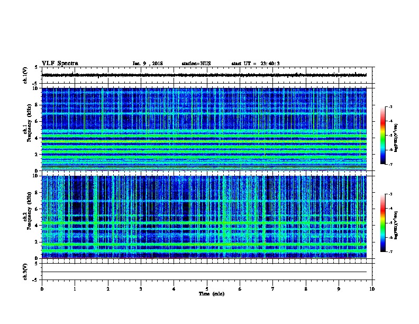Select the ch.1 "Frequency (kHz)" axis label
This screenshot has width=419, height=324.
[x=29, y=123]
